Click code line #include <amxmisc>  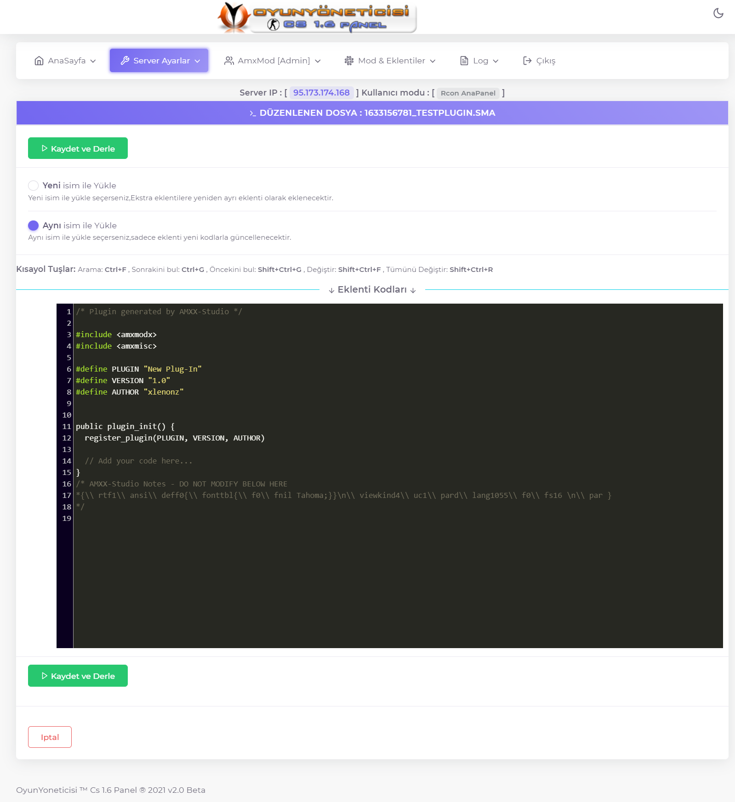point(116,346)
